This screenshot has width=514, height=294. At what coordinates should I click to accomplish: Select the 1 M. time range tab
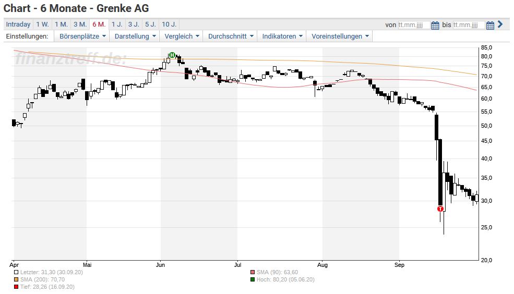(x=61, y=24)
